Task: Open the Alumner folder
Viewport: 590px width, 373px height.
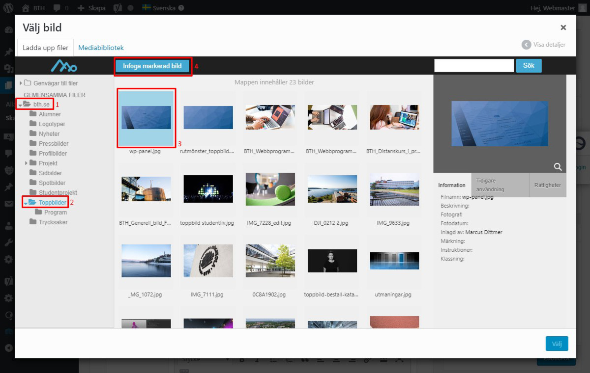Action: point(50,114)
